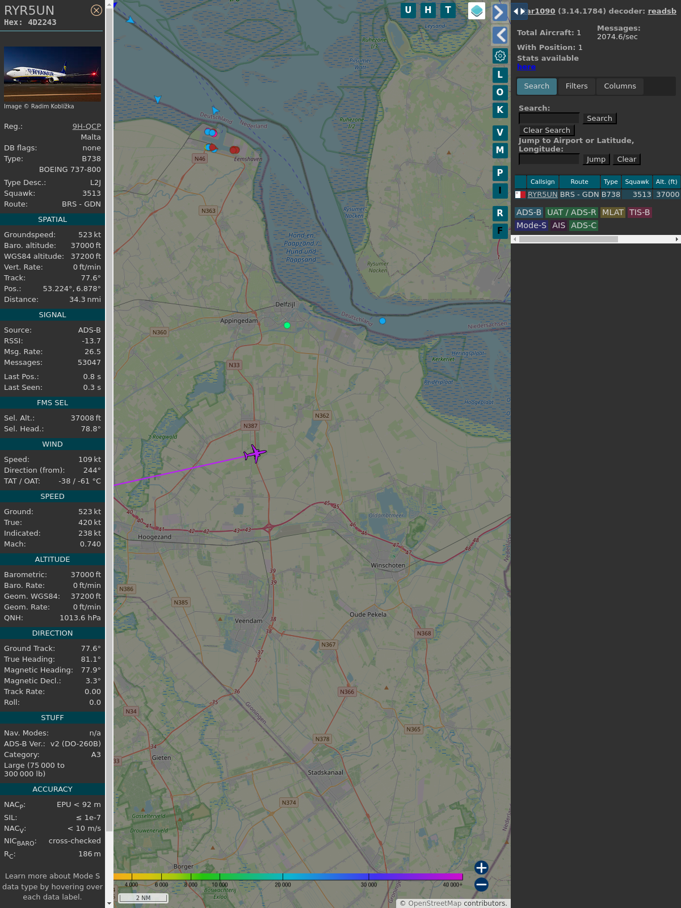Sort table by Callsign column header
The width and height of the screenshot is (681, 908).
tap(542, 182)
